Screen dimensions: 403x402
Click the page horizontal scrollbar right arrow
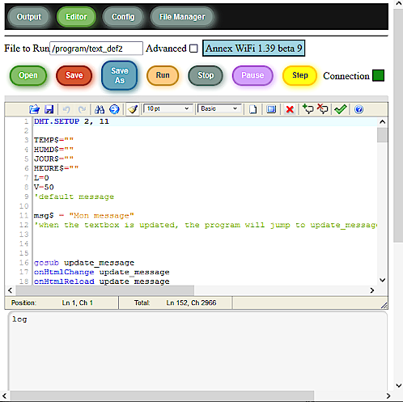point(388,396)
